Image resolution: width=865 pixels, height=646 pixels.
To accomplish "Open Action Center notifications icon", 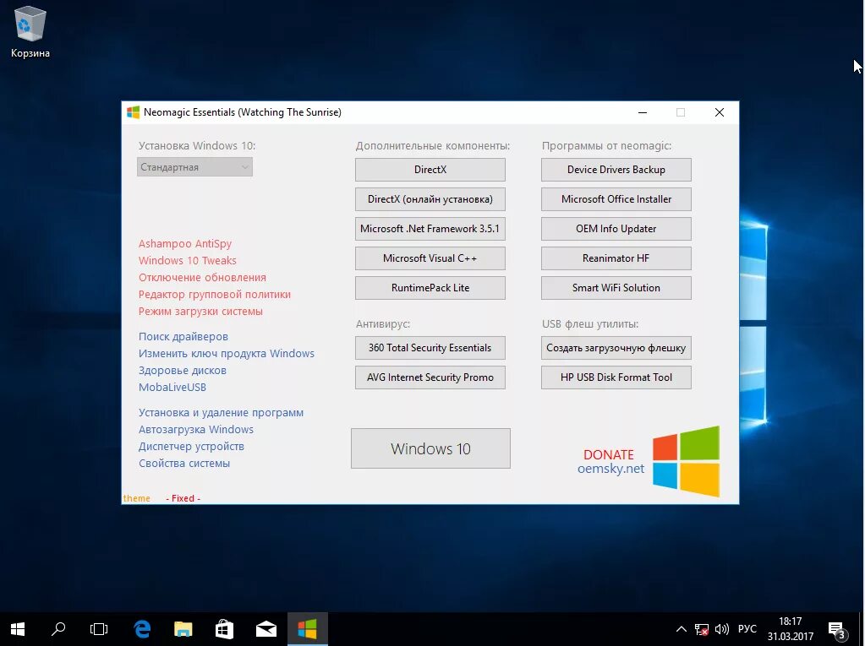I will pyautogui.click(x=838, y=630).
